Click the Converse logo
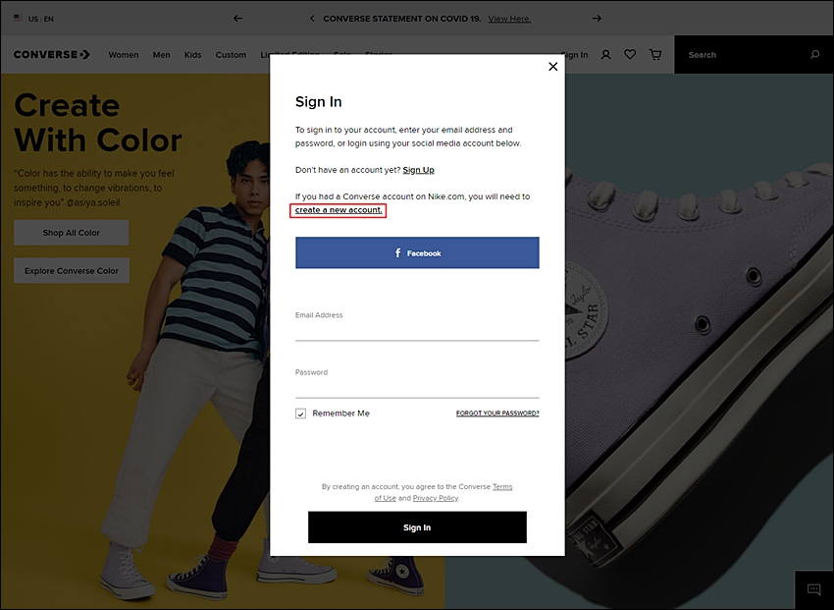Viewport: 834px width, 610px height. [x=52, y=55]
